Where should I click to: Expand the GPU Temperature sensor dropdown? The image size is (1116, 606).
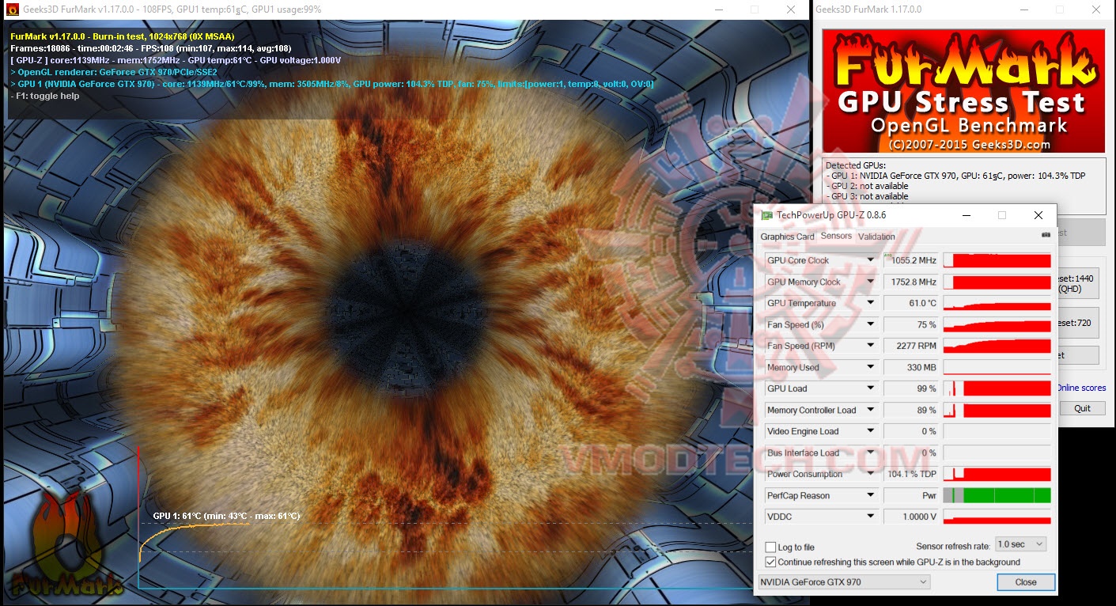[871, 303]
